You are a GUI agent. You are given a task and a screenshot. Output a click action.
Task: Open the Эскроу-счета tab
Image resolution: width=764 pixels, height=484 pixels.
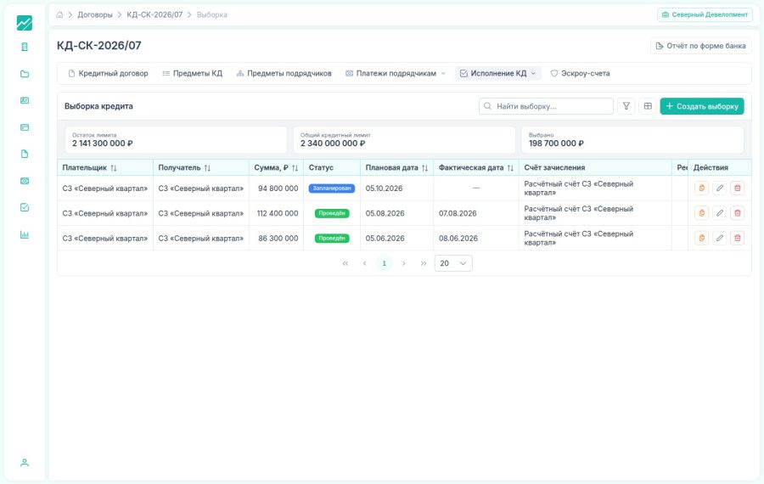pyautogui.click(x=580, y=73)
